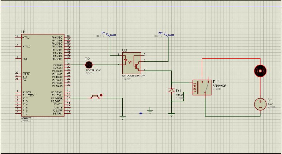The height and width of the screenshot is (154, 282).
Task: Click the unconnected ground symbol near the origin marker
Action: [x=150, y=111]
